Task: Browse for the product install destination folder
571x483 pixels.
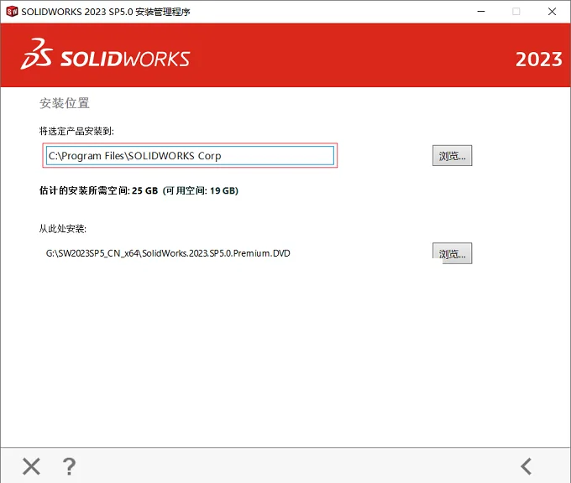Action: click(x=452, y=156)
